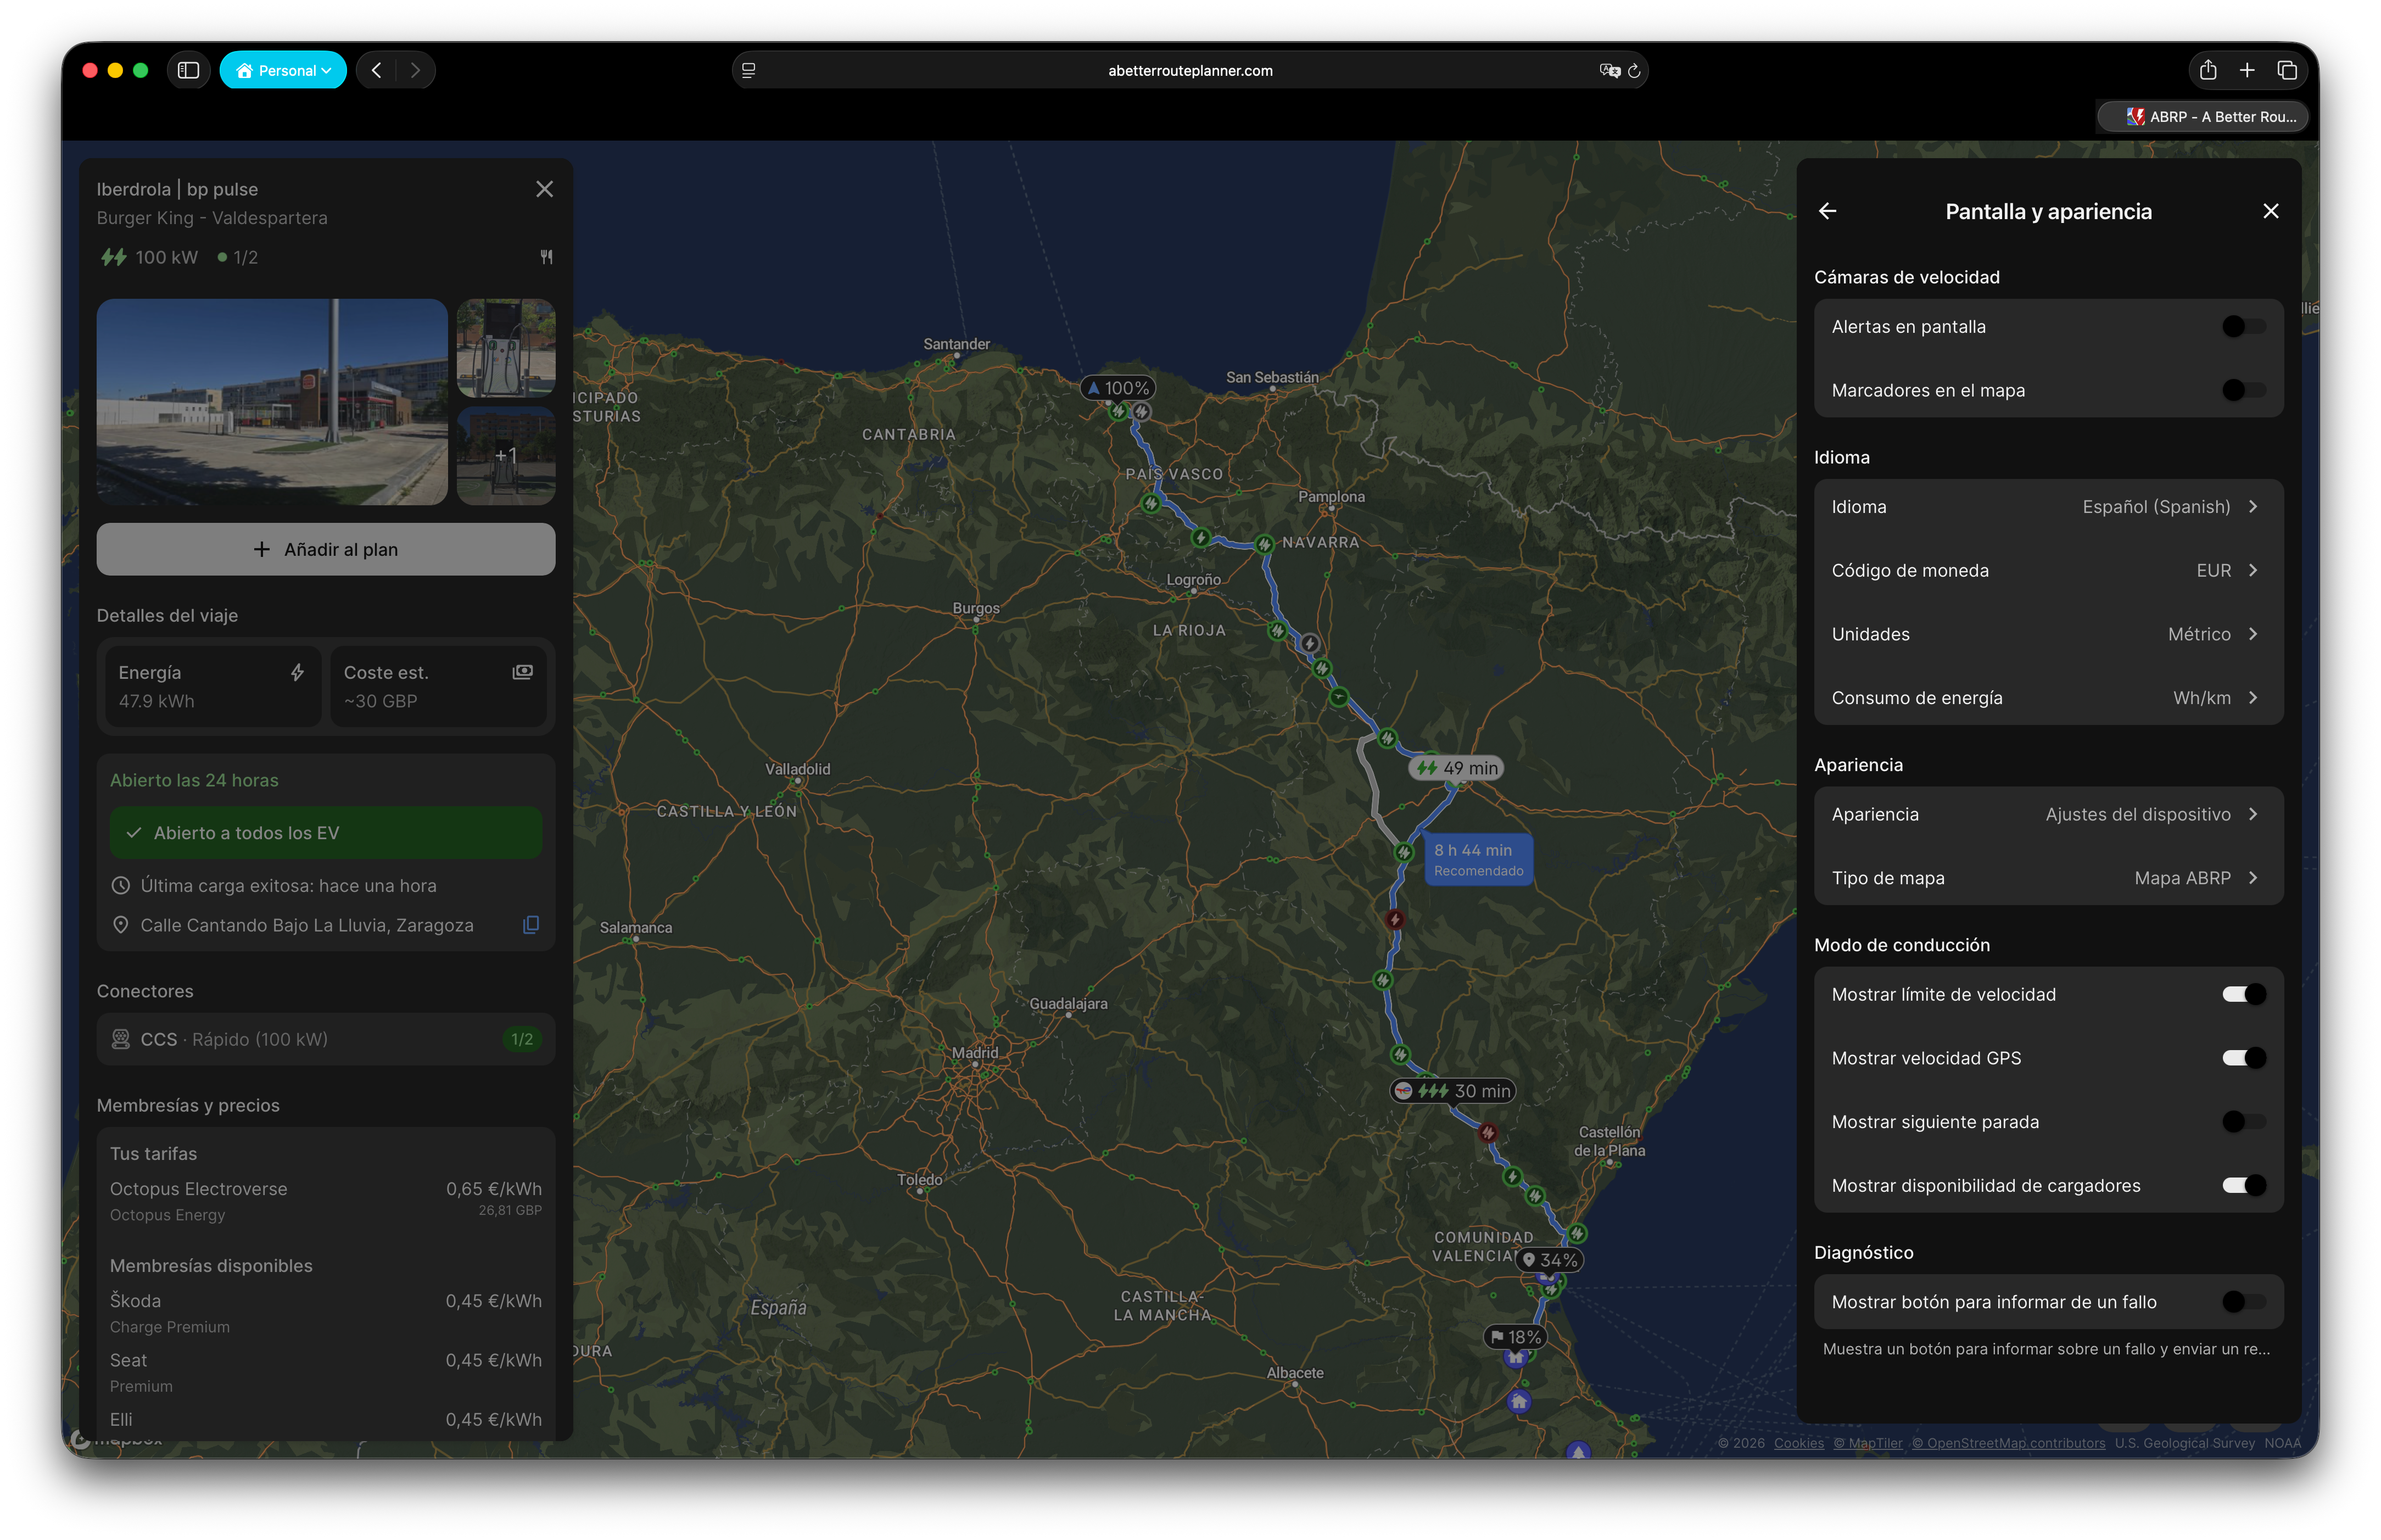
Task: Click the money icon on Coste est. card
Action: pyautogui.click(x=523, y=672)
